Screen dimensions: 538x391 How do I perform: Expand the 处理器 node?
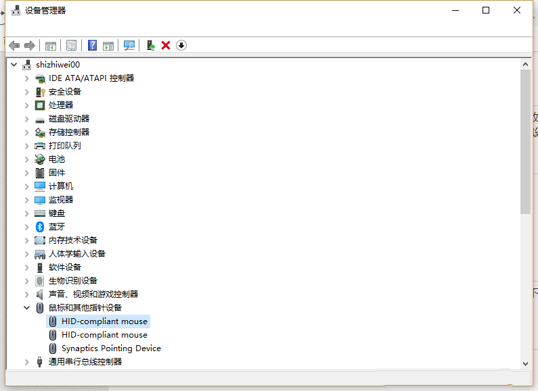27,105
